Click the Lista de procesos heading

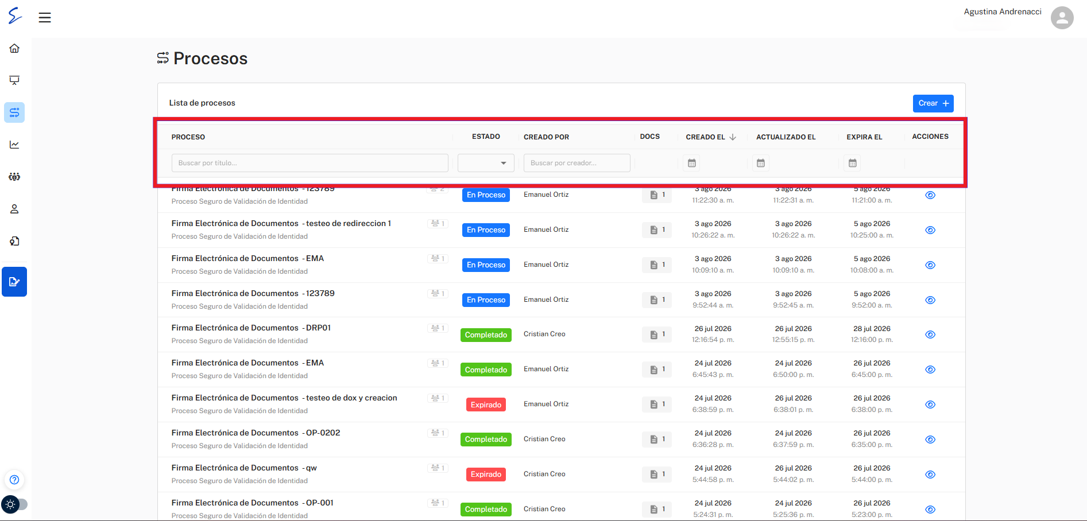tap(202, 103)
